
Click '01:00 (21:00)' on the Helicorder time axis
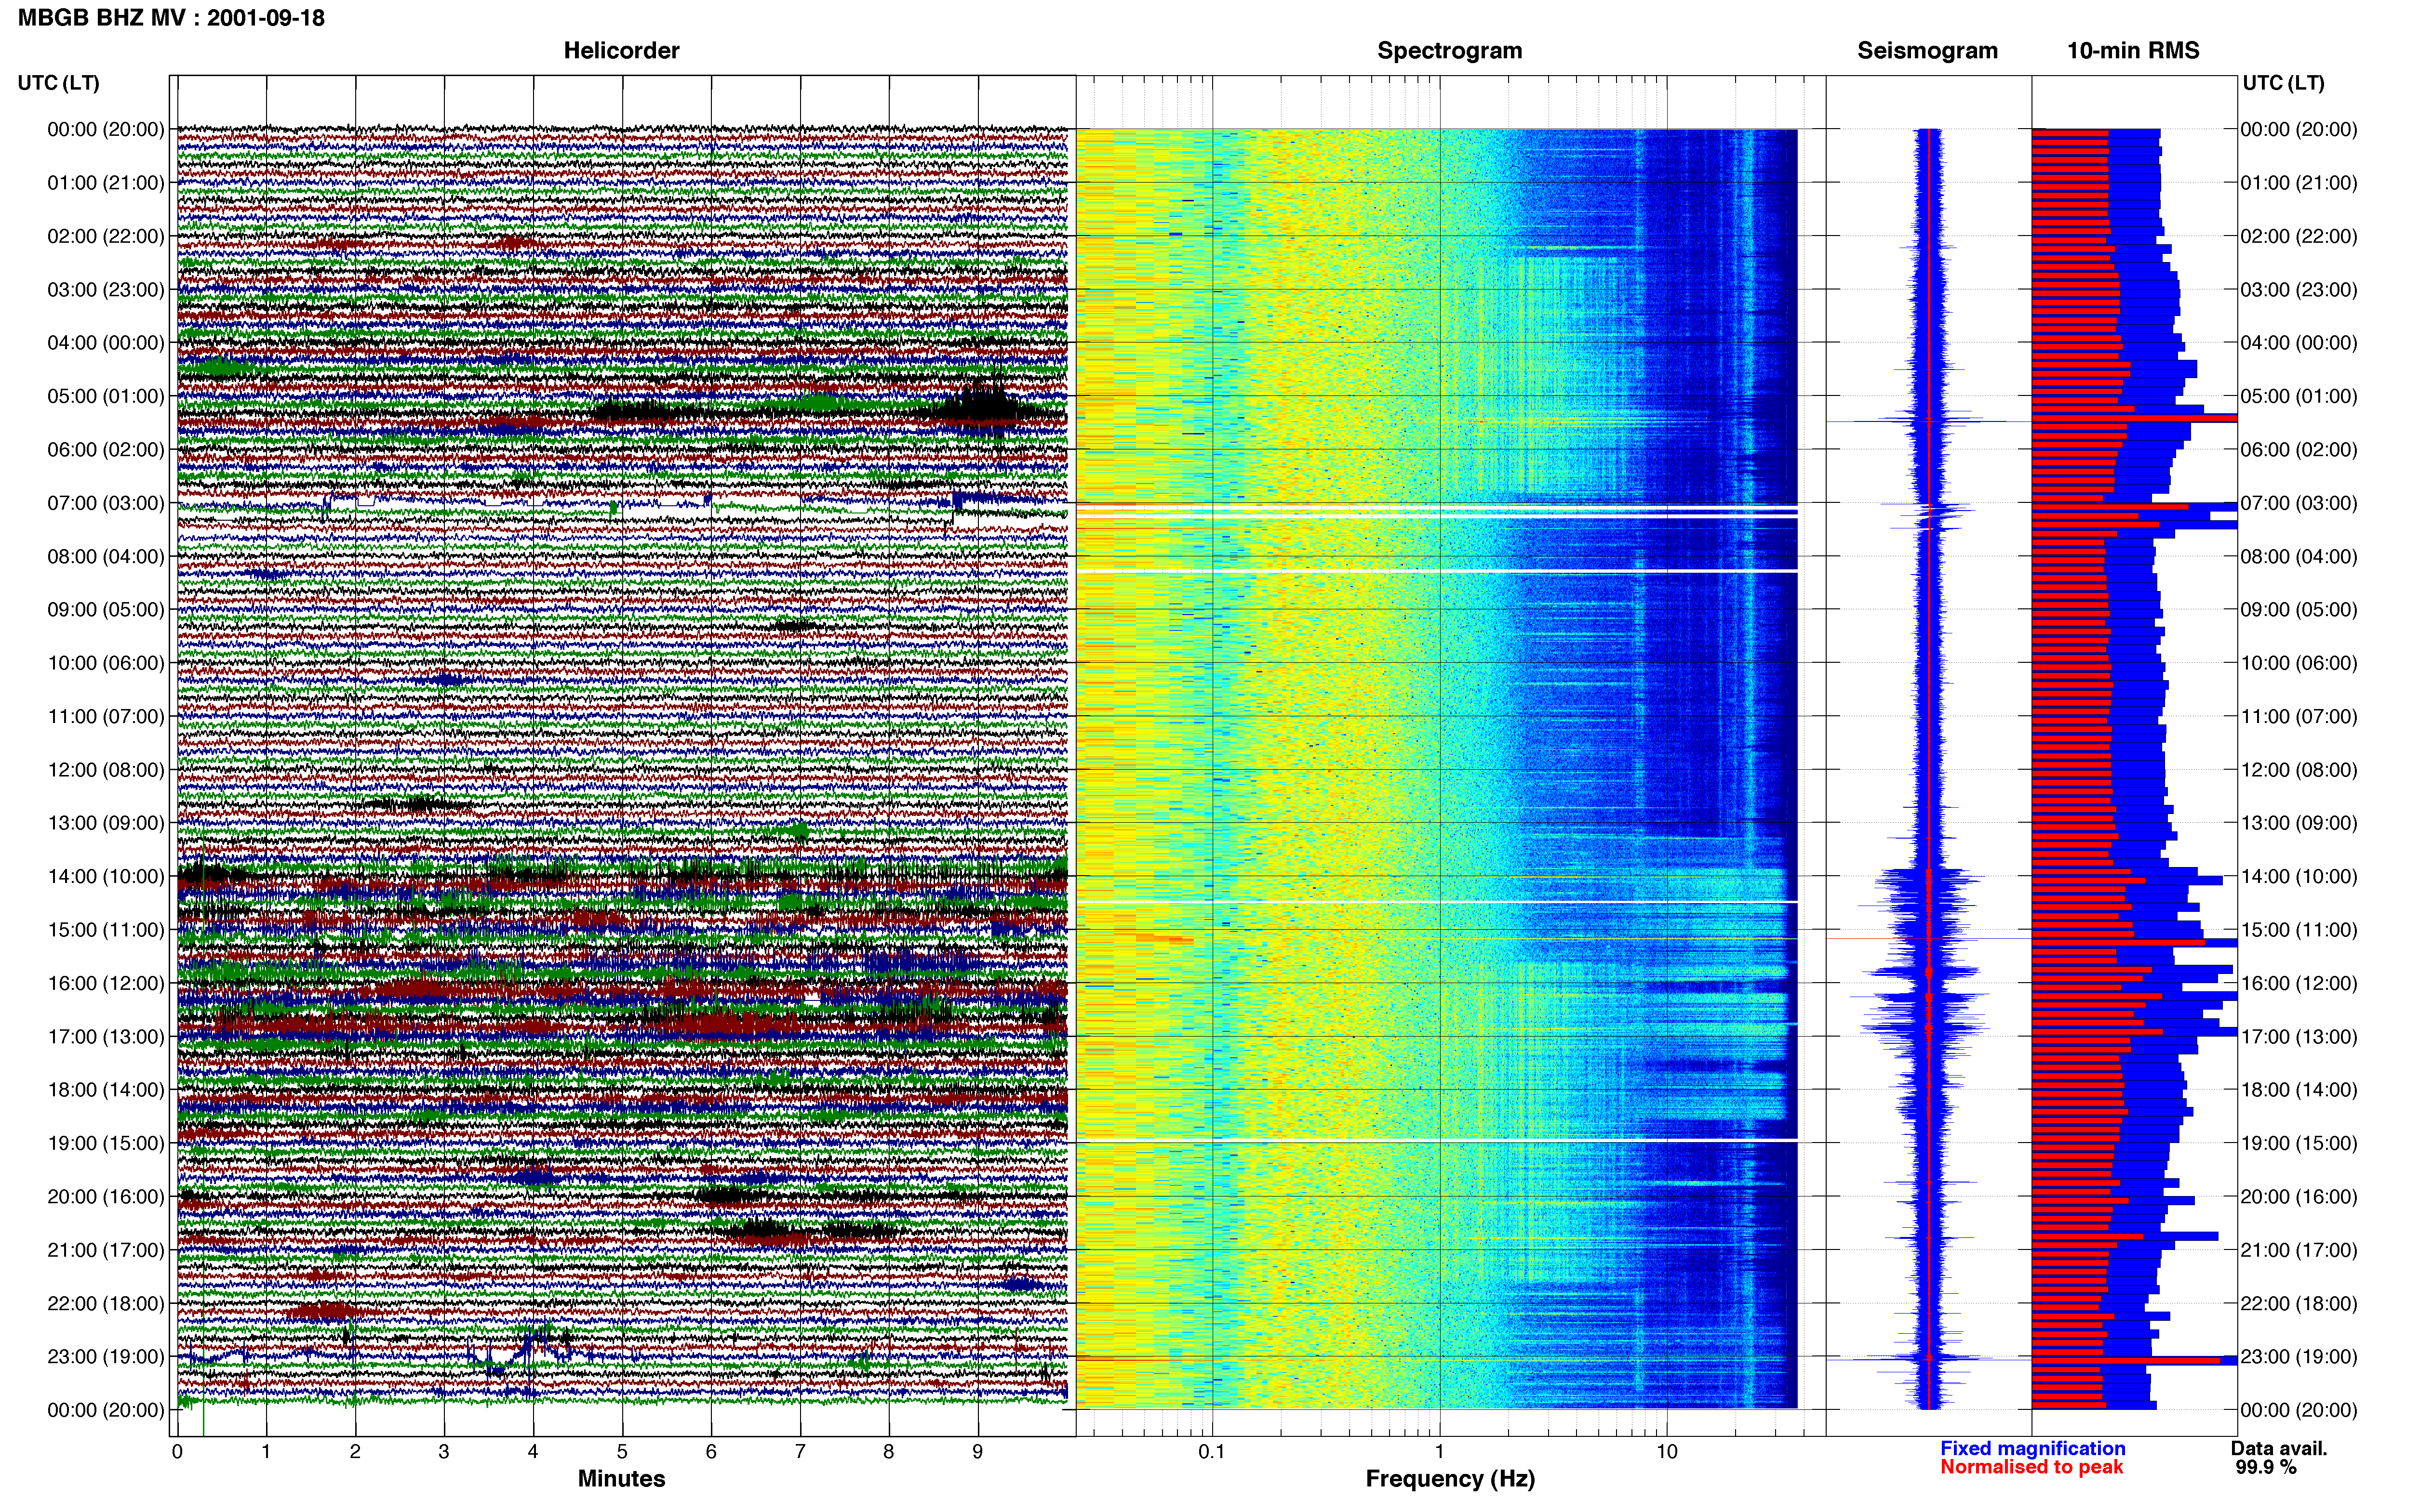pyautogui.click(x=106, y=183)
